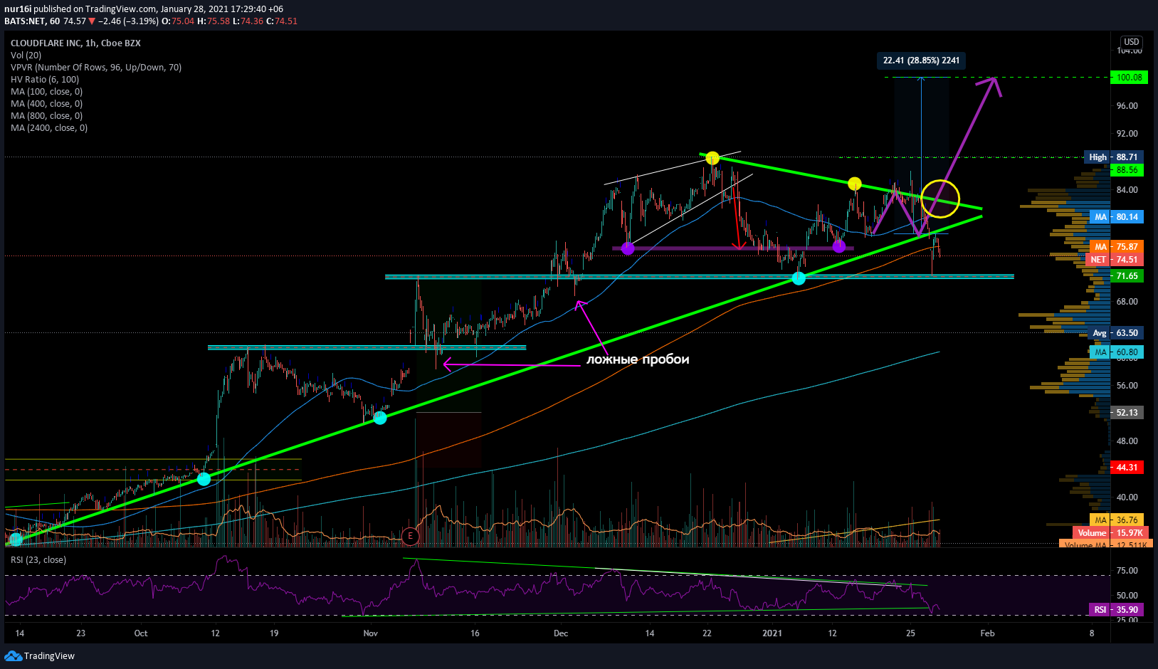1158x669 pixels.
Task: Click the yellow dot at the December peak
Action: point(712,158)
